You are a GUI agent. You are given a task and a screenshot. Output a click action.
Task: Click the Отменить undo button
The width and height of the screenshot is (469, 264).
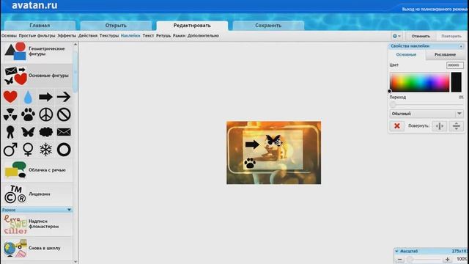(x=421, y=36)
